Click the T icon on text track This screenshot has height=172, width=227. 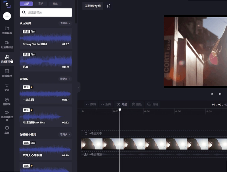(x=86, y=133)
